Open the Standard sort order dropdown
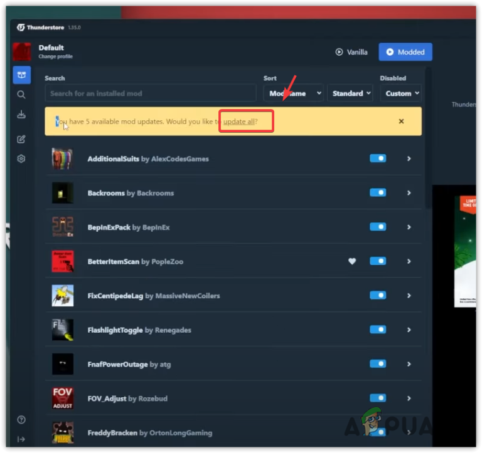Viewport: 482px width, 453px height. pyautogui.click(x=350, y=93)
